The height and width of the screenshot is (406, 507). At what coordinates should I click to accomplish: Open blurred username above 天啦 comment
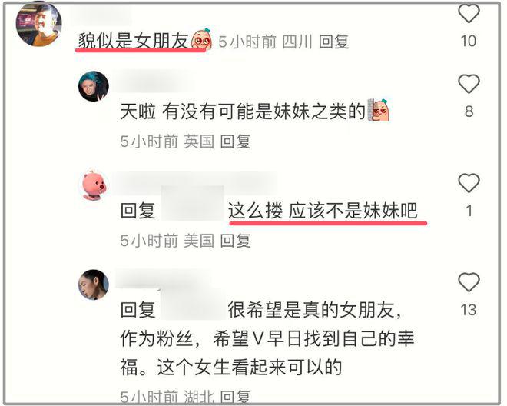(155, 81)
